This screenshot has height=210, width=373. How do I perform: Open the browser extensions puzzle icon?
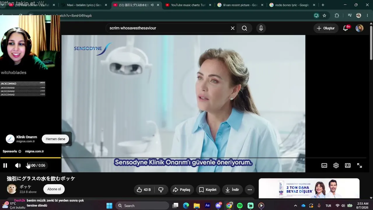point(337,15)
